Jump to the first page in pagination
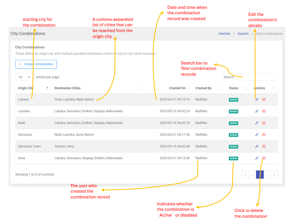290x222 pixels. tap(245, 175)
